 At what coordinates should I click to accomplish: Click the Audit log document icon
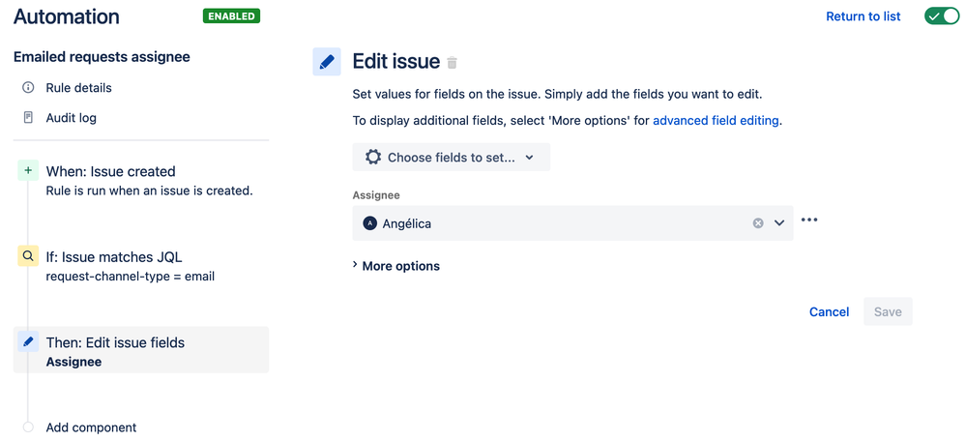point(28,118)
